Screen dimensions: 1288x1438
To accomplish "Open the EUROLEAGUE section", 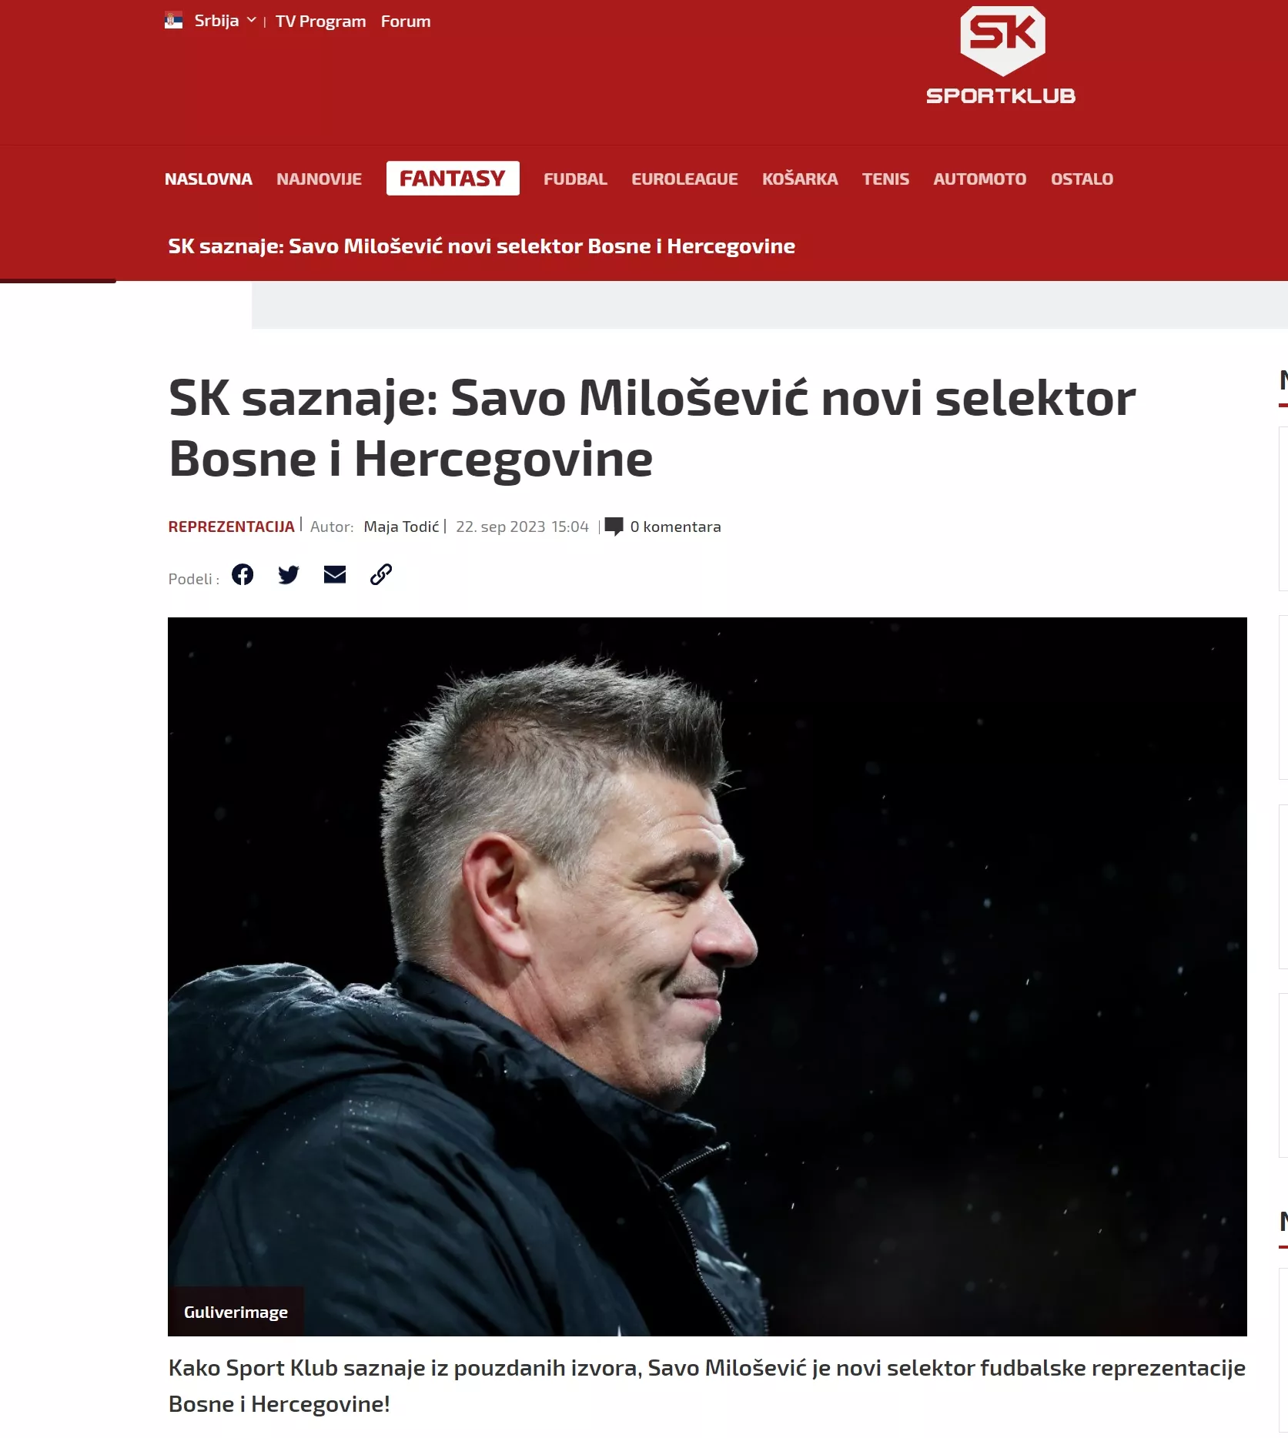I will 684,179.
